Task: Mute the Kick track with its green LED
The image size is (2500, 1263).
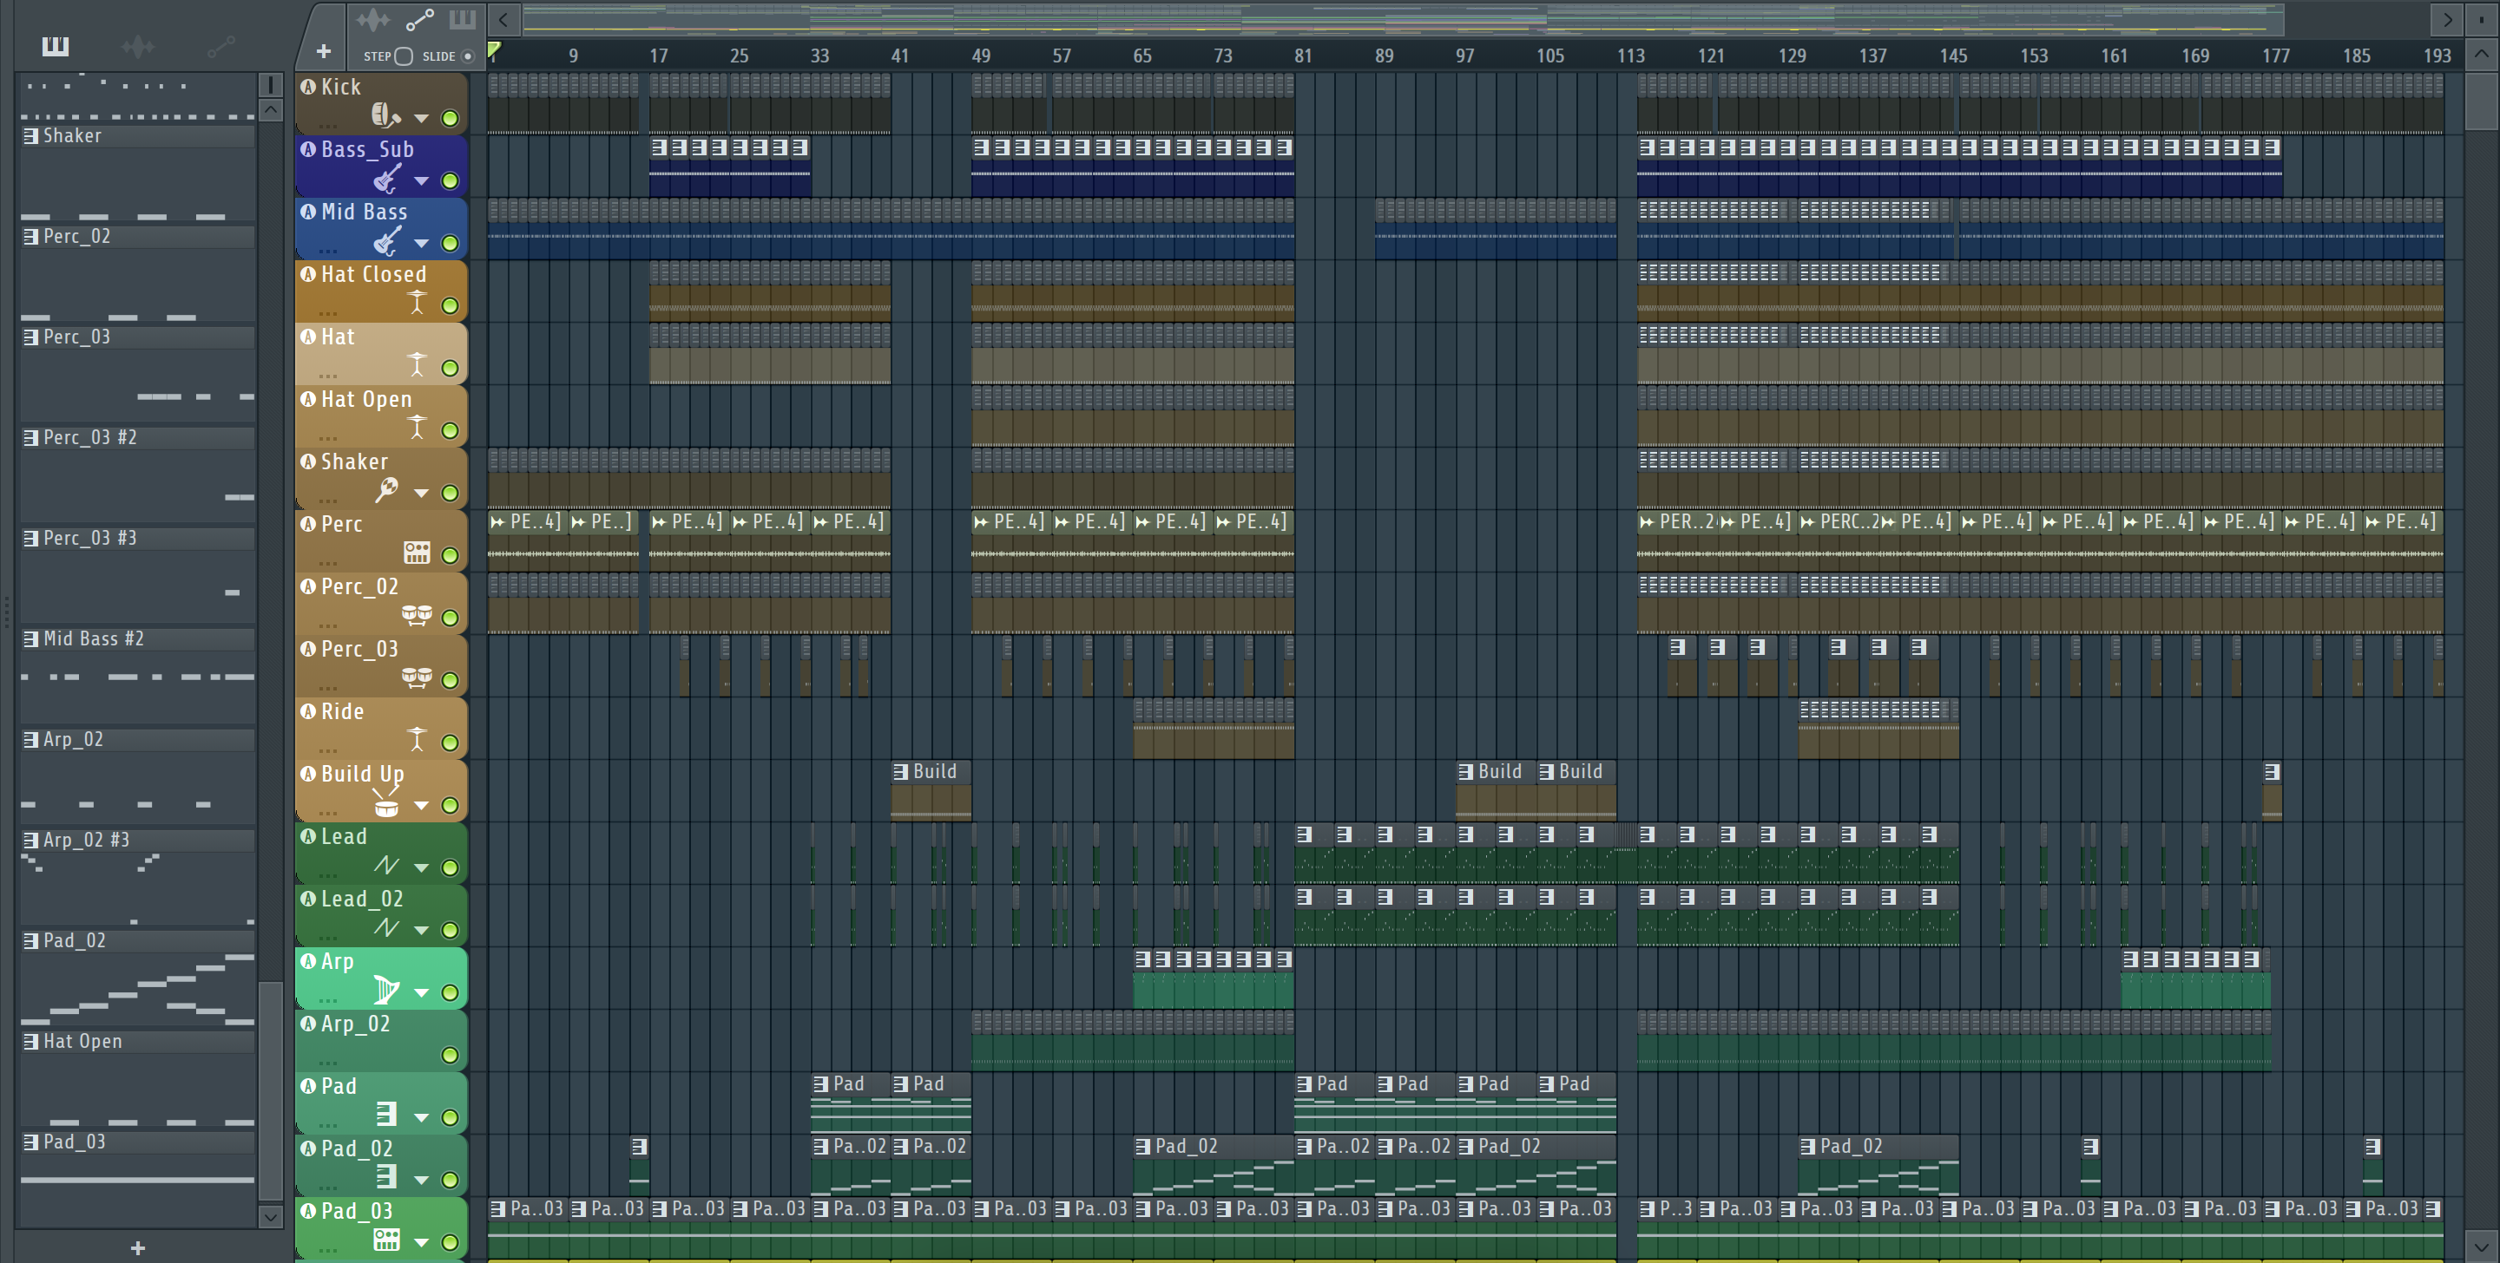Action: click(451, 118)
